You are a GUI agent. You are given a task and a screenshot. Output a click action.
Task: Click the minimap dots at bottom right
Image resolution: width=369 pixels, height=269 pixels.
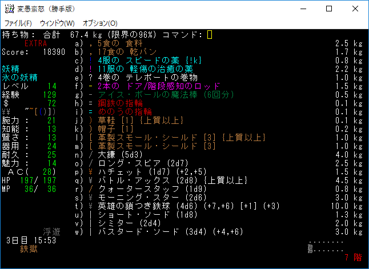pos(326,246)
